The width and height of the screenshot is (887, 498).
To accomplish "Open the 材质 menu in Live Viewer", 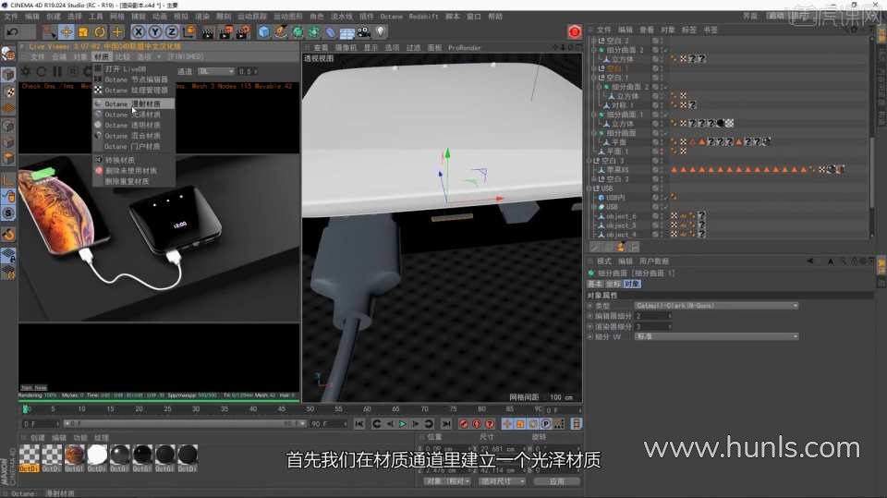I will (102, 57).
